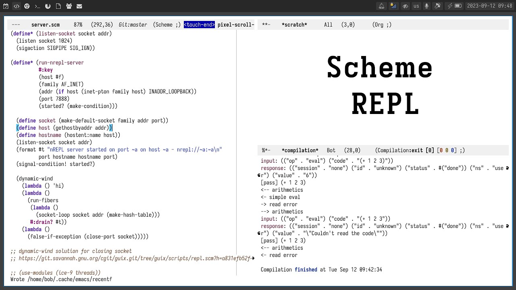
Task: Click 'Bot' position label of *compilation*
Action: pos(331,151)
